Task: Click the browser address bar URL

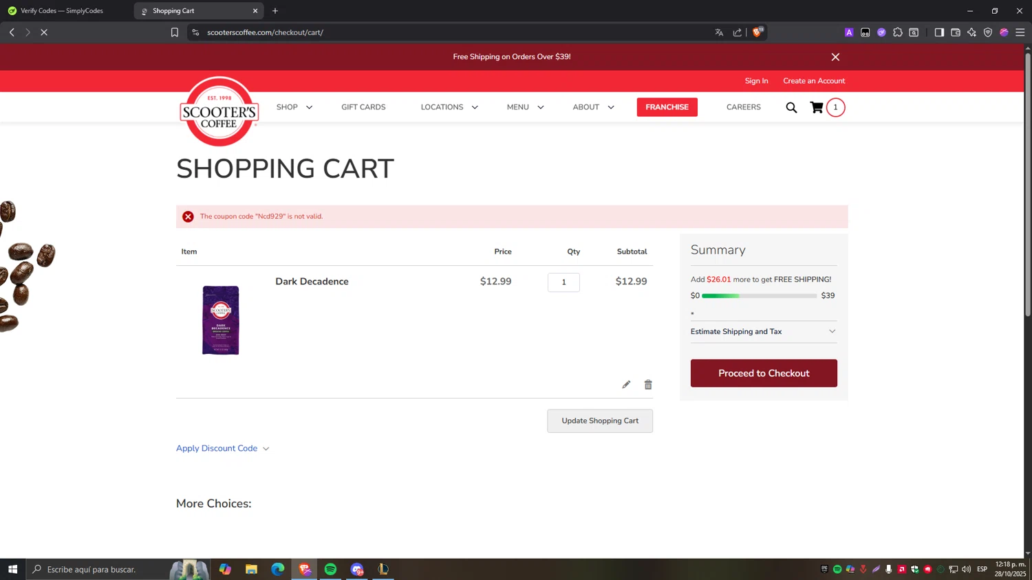Action: click(x=265, y=32)
